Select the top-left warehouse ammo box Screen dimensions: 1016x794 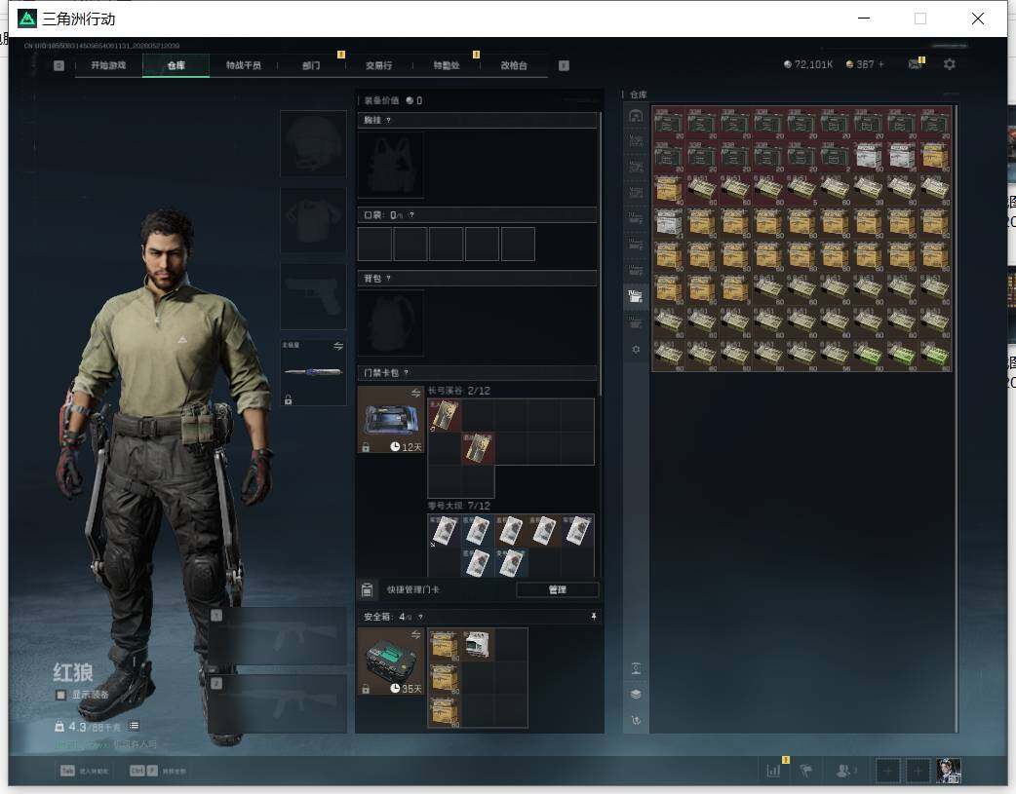click(668, 123)
